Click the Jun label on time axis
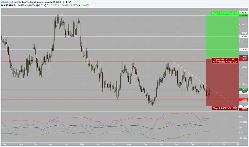249x147 pixels. (98, 144)
